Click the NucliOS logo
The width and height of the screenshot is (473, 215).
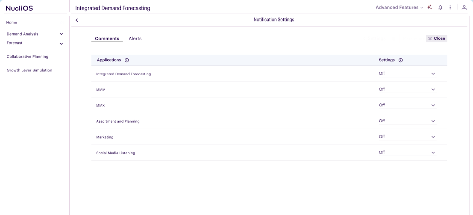point(19,8)
